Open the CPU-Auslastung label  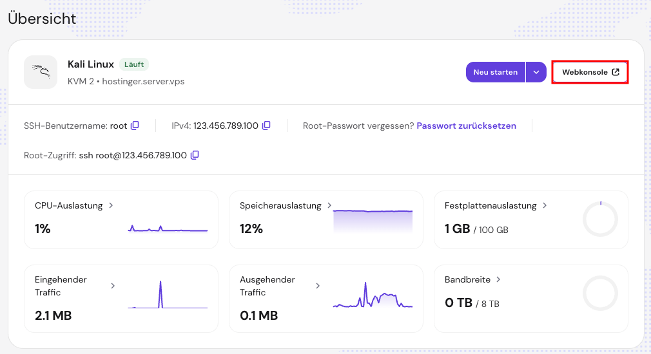pyautogui.click(x=68, y=205)
